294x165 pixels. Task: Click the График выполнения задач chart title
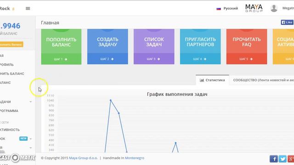pyautogui.click(x=177, y=94)
